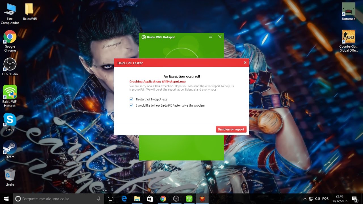This screenshot has width=363, height=204.
Task: Open Microsoft Edge from the taskbar
Action: click(124, 199)
